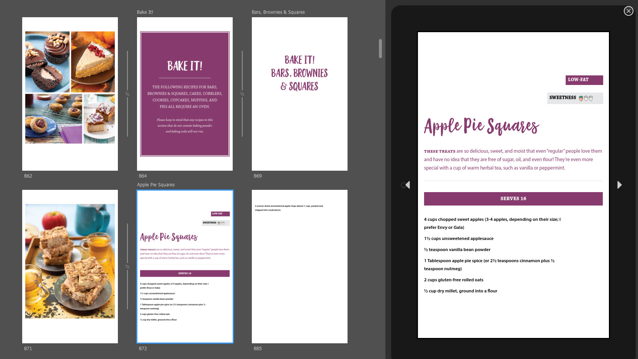Click the vertical scrollbar handle of thumbnail grid
The image size is (638, 359).
pyautogui.click(x=380, y=49)
